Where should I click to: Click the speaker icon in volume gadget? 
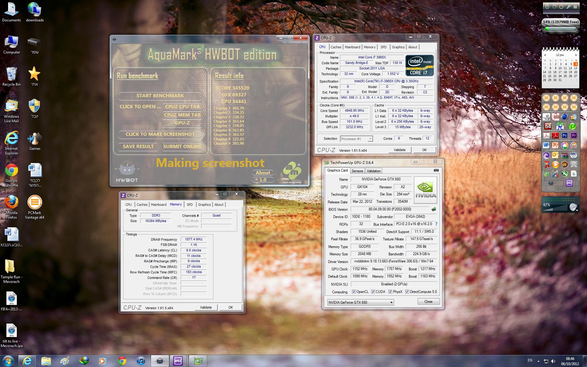click(x=573, y=207)
